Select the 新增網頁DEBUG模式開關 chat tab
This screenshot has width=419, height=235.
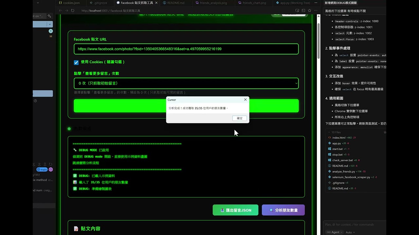click(x=341, y=3)
